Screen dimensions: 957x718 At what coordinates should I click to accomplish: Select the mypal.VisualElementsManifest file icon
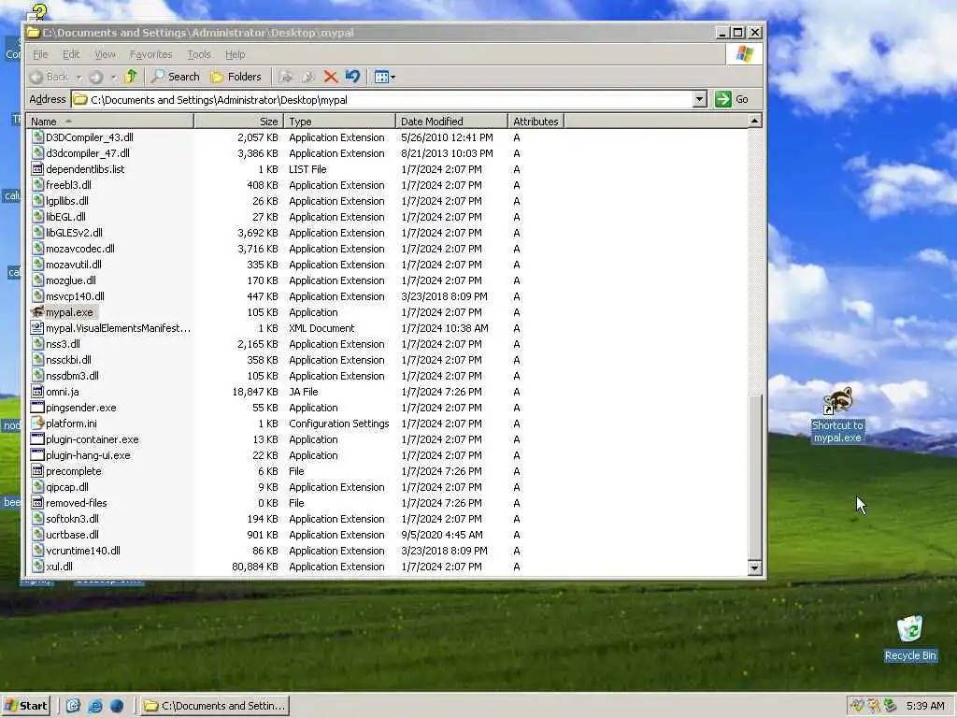click(37, 328)
